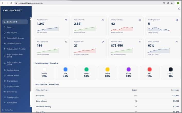Viewport: 182px width, 113px height.
Task: Click the Total Residents people icon
Action: (x=66, y=20)
